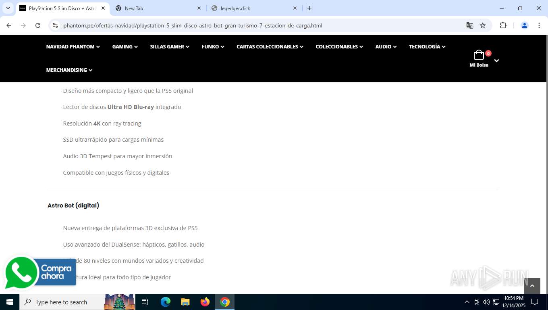548x310 pixels.
Task: Select 'Compatible con juegos físicos y digitales'
Action: click(116, 173)
